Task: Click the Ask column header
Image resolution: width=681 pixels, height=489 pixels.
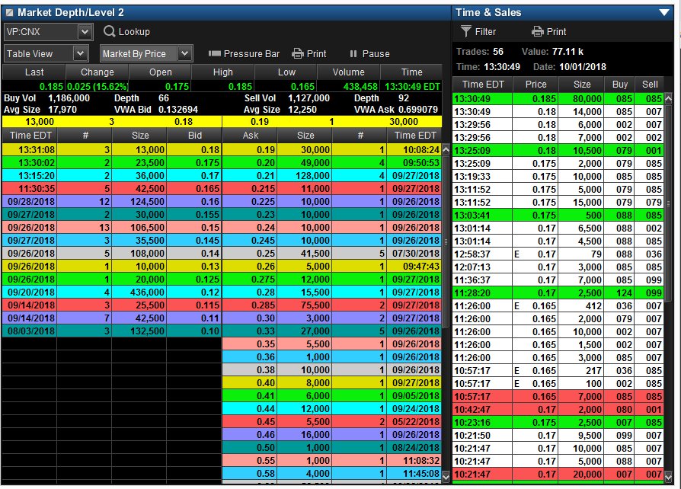Action: pyautogui.click(x=250, y=136)
